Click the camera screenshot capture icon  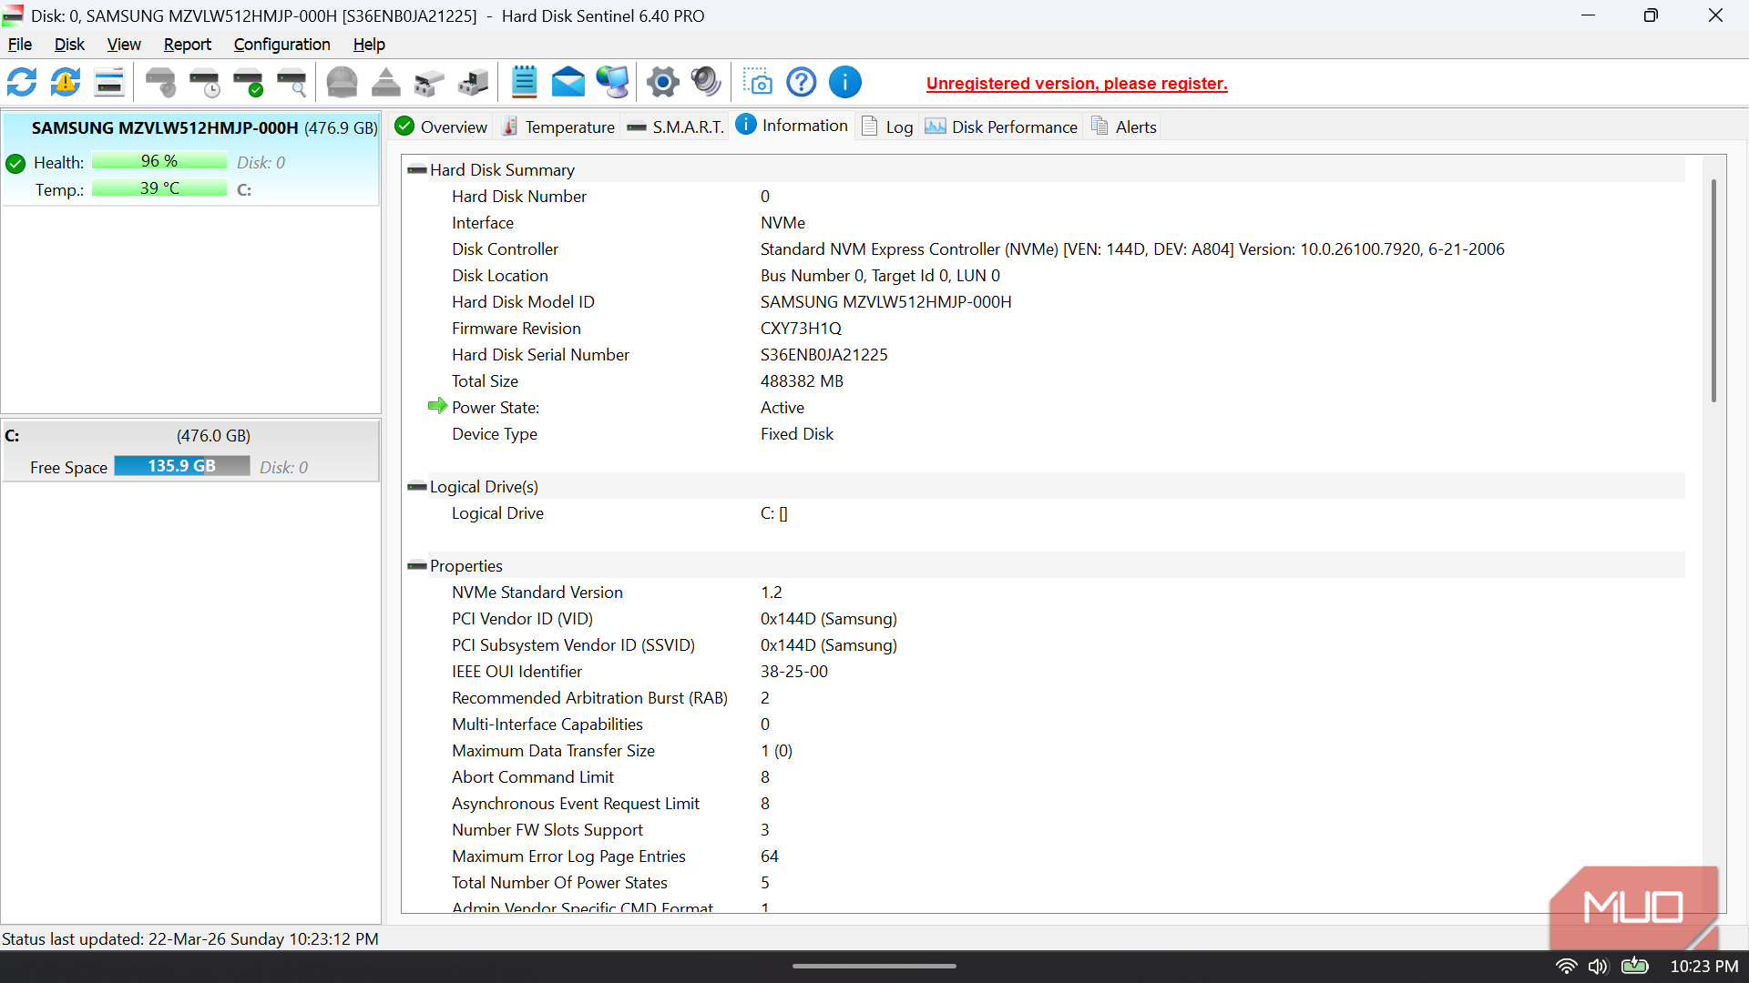click(758, 83)
